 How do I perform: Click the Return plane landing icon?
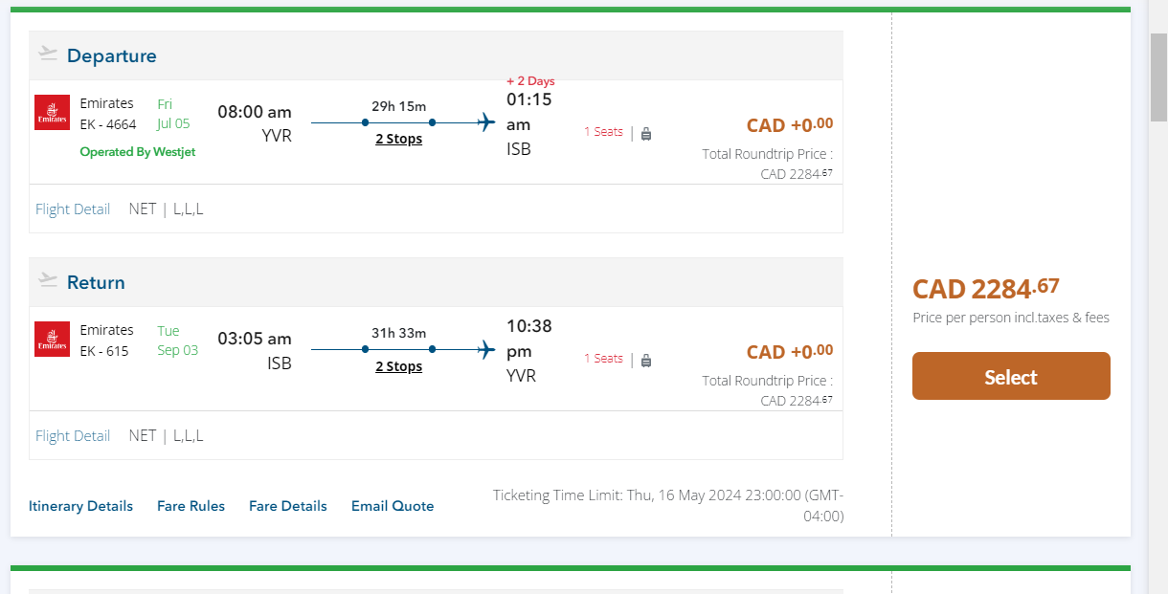point(48,279)
